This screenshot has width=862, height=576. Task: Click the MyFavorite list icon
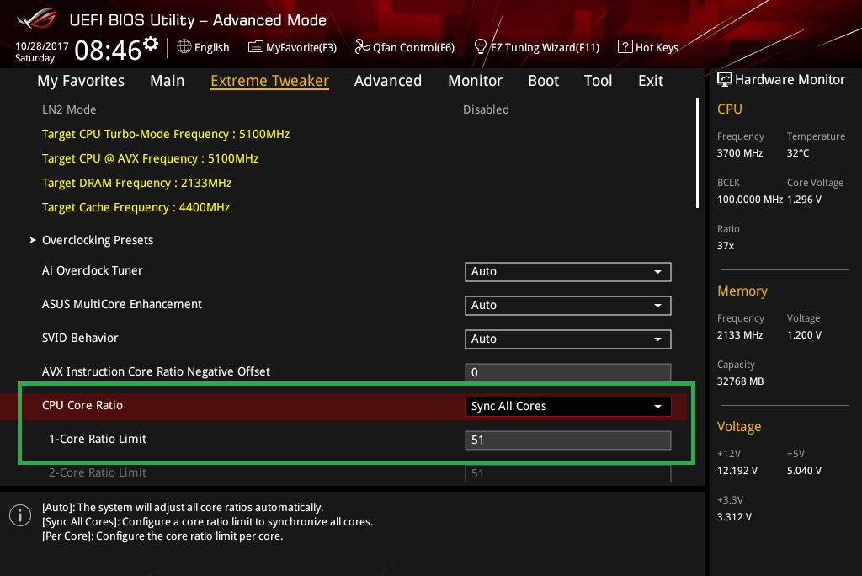coord(256,47)
